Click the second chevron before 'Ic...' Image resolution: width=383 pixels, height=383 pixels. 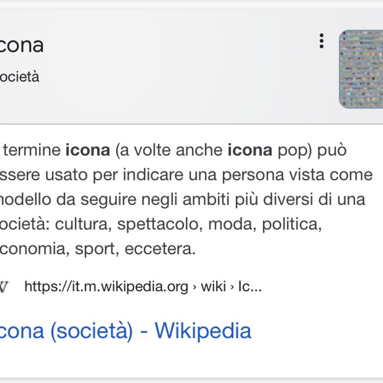click(232, 286)
